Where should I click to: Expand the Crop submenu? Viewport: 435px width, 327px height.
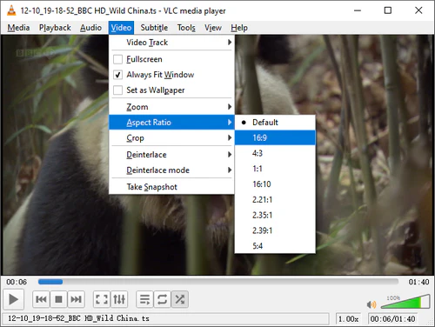(x=171, y=137)
